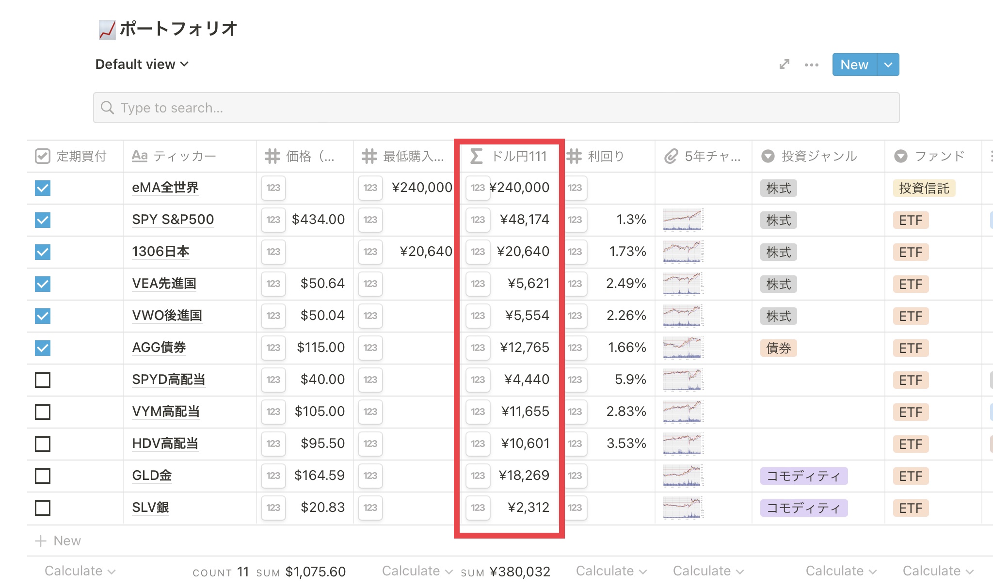Click the 123 icon beside $20.83

(273, 508)
